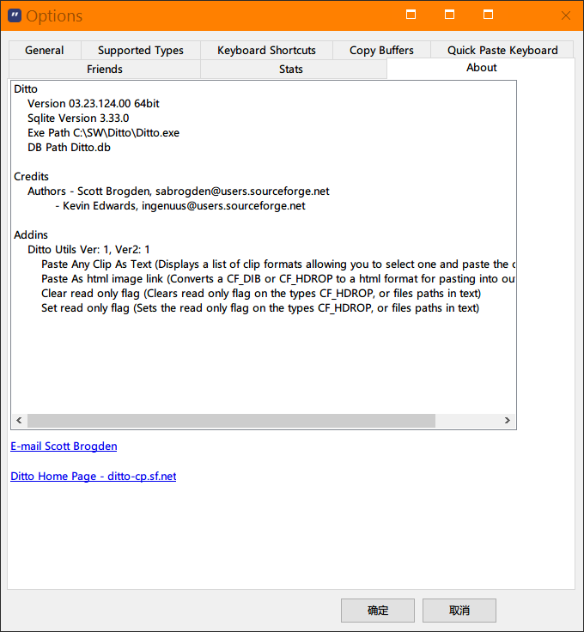Open the Quick Paste Keyboard tab
Screen dimensions: 584x632
[x=502, y=50]
